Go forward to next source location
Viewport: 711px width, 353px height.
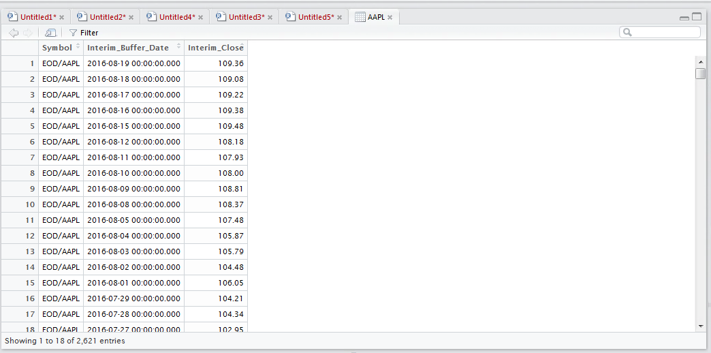28,33
